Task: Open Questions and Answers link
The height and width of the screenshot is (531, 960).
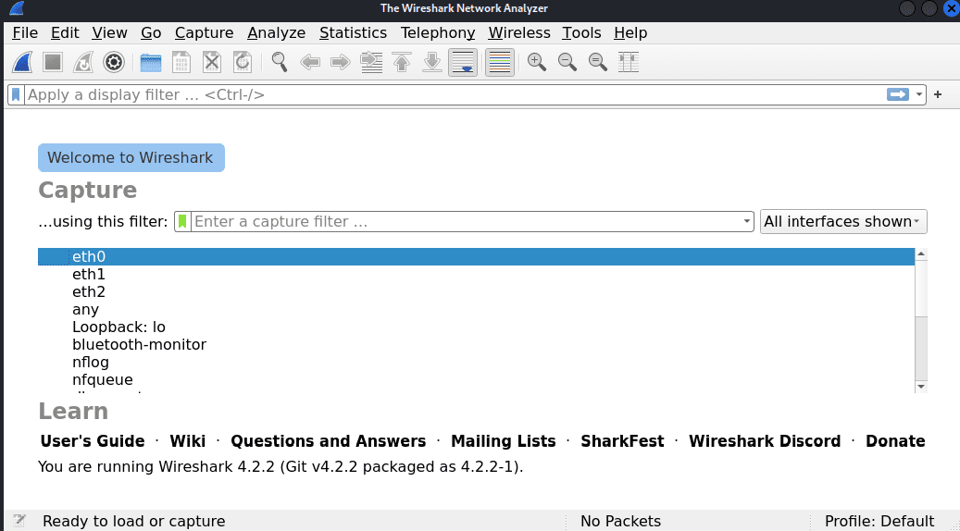Action: (x=328, y=441)
